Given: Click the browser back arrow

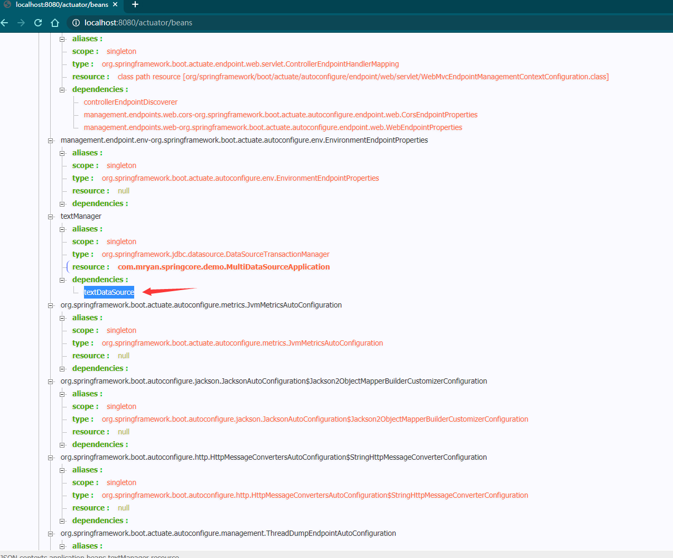Looking at the screenshot, I should (x=5, y=23).
